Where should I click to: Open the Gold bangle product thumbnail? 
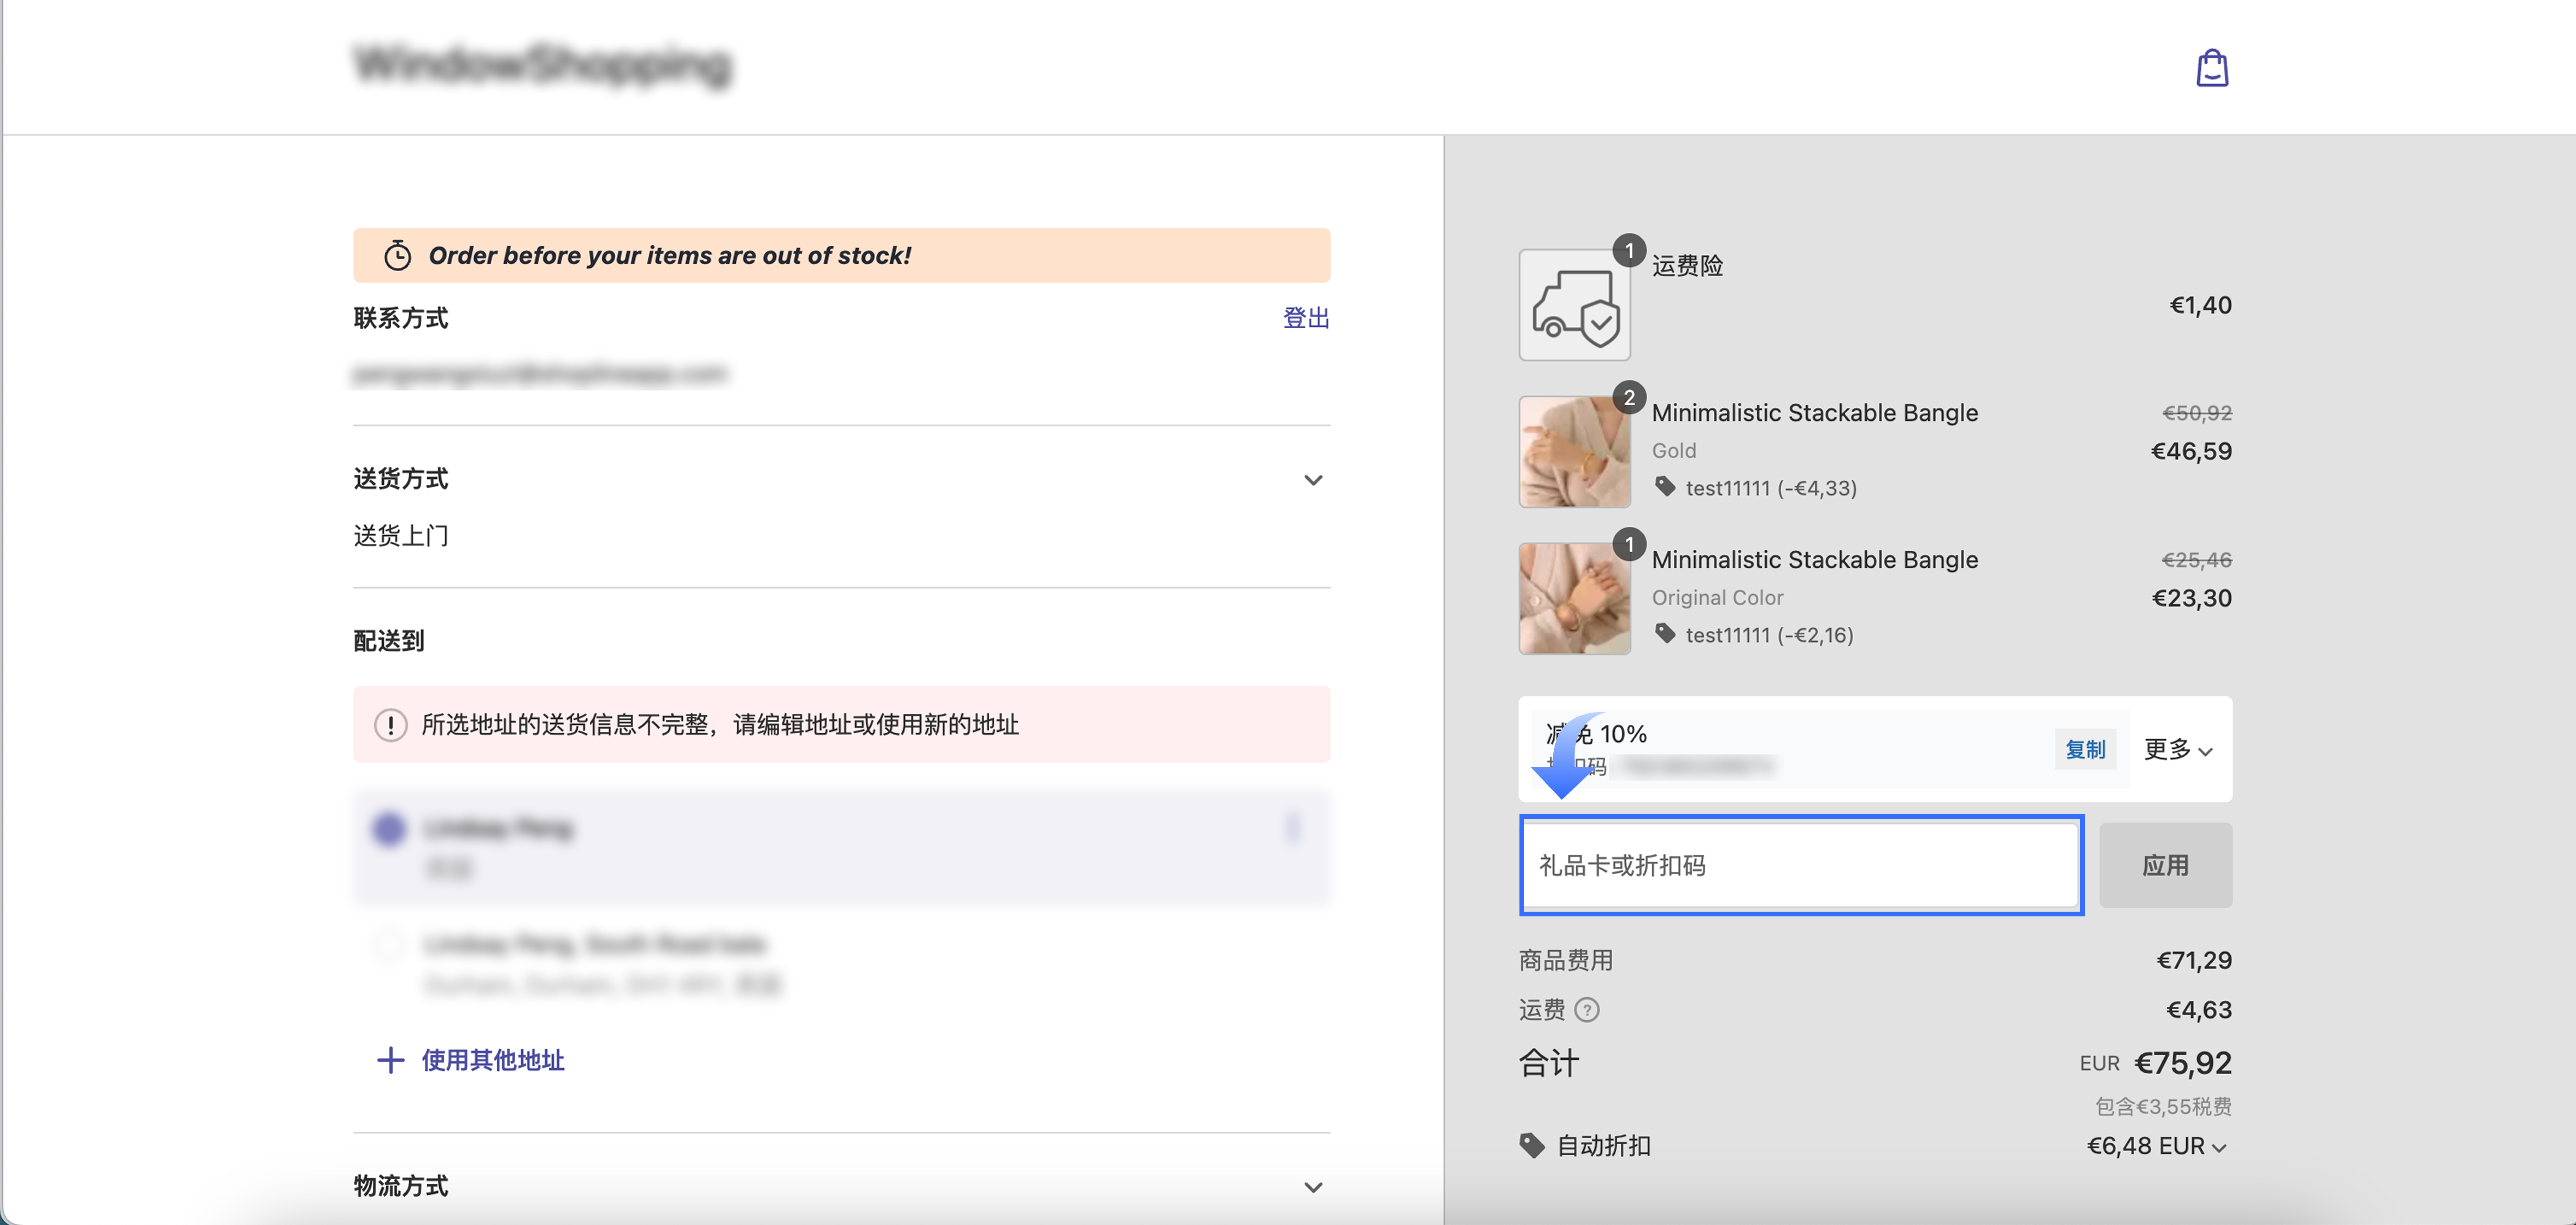(x=1574, y=452)
